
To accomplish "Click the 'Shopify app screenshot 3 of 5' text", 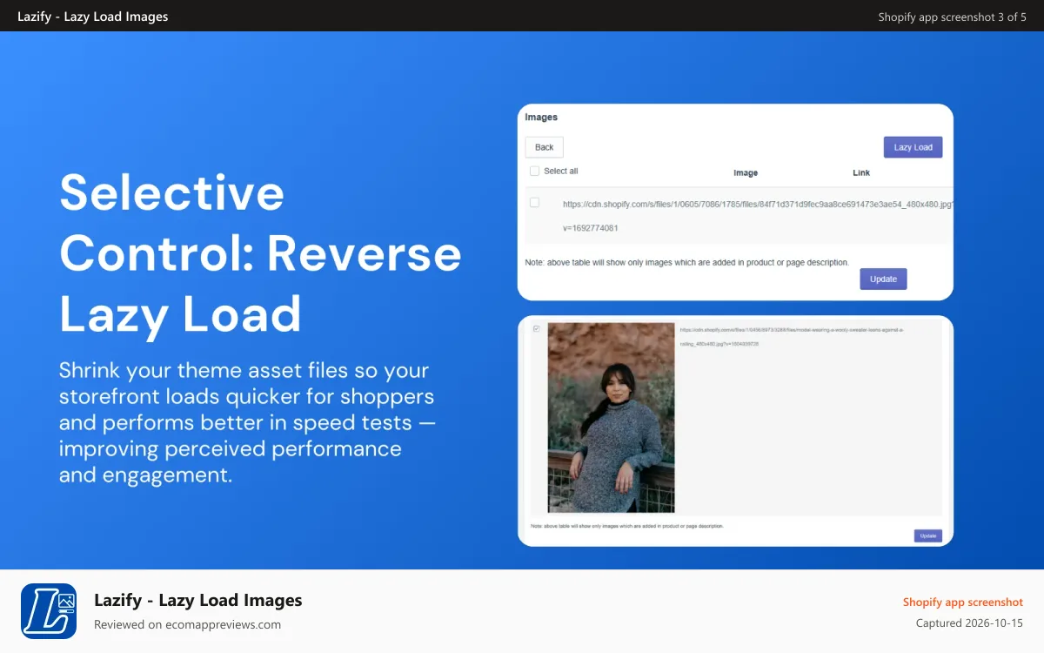I will 952,17.
